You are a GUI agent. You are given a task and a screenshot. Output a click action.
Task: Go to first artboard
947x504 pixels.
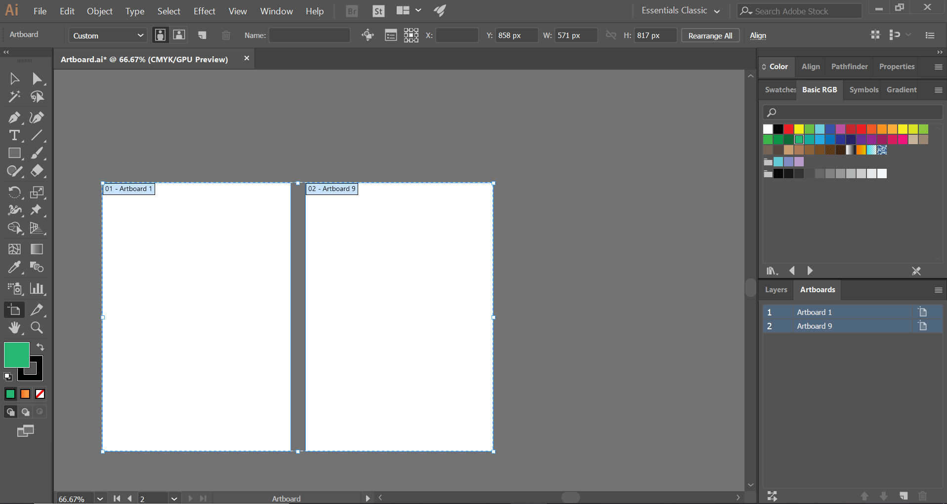click(117, 499)
